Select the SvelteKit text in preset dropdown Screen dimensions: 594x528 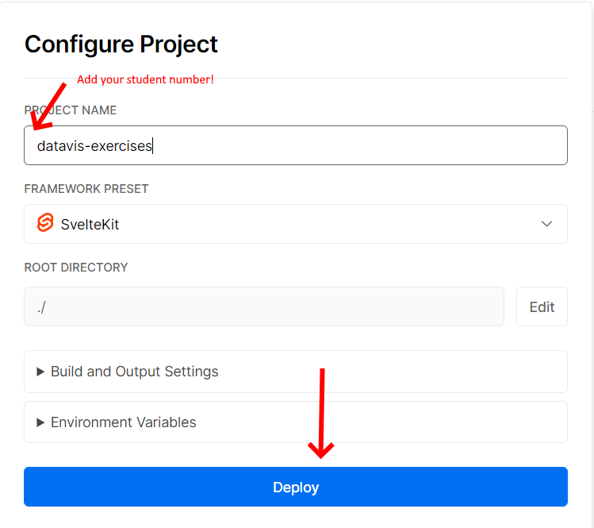pos(90,225)
